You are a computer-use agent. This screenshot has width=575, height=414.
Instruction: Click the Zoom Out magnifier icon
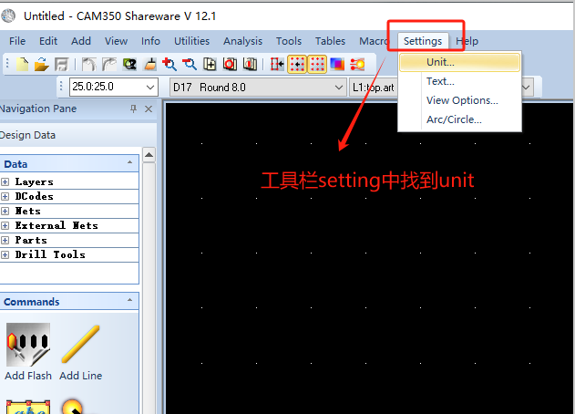coord(190,64)
